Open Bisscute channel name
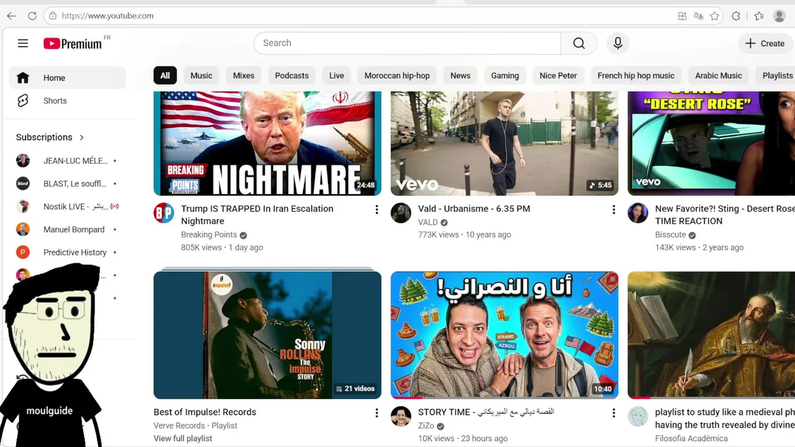The width and height of the screenshot is (795, 447). pyautogui.click(x=670, y=235)
